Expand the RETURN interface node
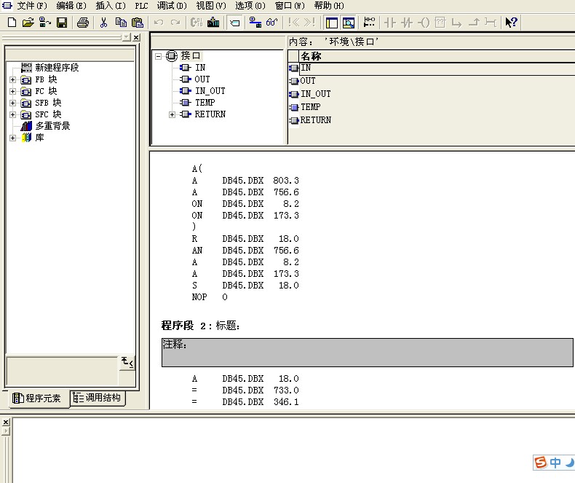575x483 pixels. pos(172,114)
